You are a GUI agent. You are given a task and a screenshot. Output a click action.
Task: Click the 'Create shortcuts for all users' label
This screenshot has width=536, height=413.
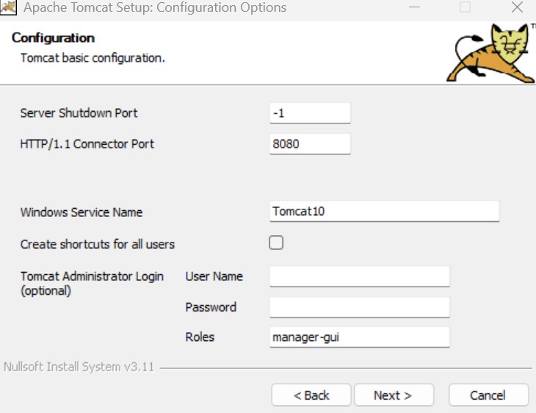(98, 244)
